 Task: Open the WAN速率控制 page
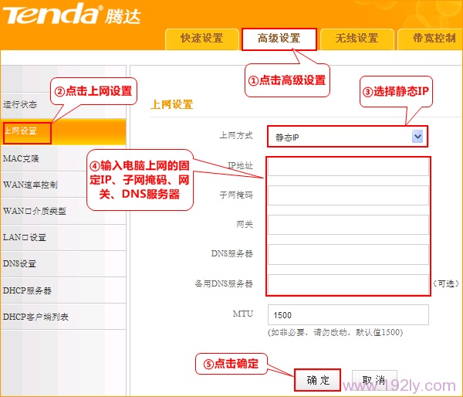(x=29, y=185)
